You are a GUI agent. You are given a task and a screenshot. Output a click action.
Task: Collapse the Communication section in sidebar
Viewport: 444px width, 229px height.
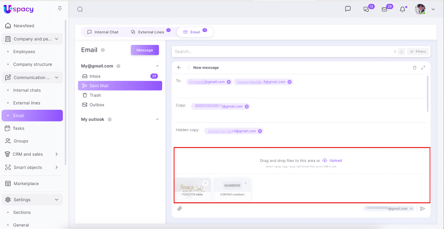(57, 77)
